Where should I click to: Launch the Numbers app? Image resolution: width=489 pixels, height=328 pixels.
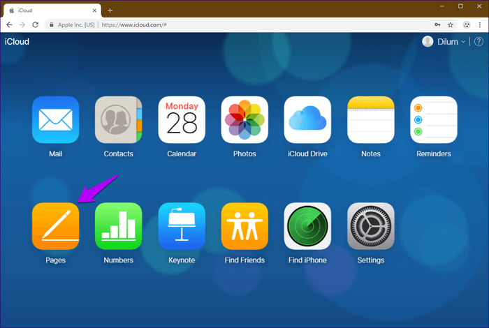(x=119, y=226)
